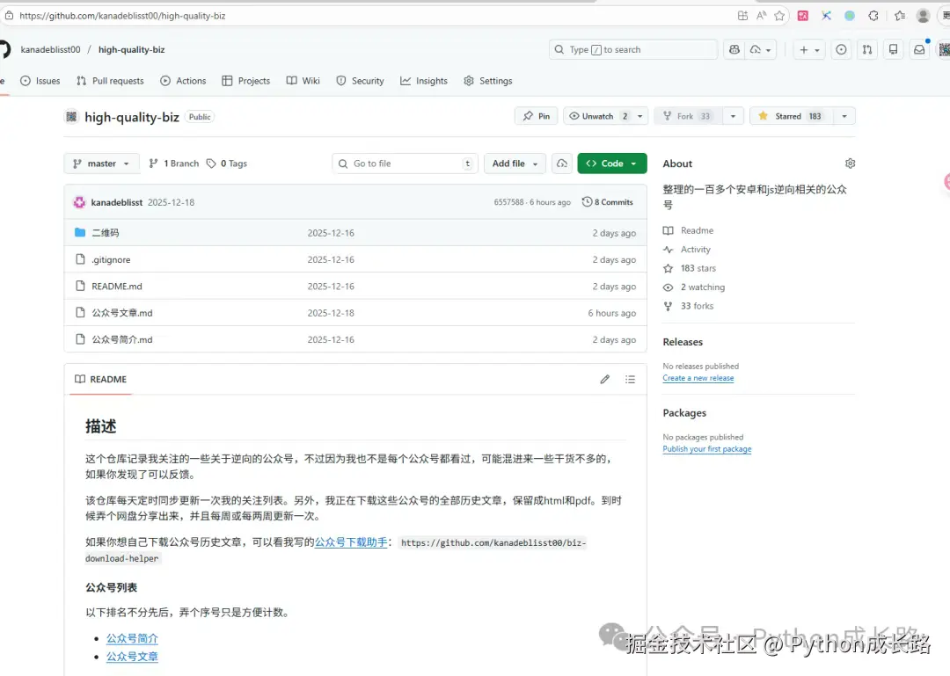Viewport: 950px width, 676px height.
Task: Open the notifications inbox icon
Action: (919, 50)
